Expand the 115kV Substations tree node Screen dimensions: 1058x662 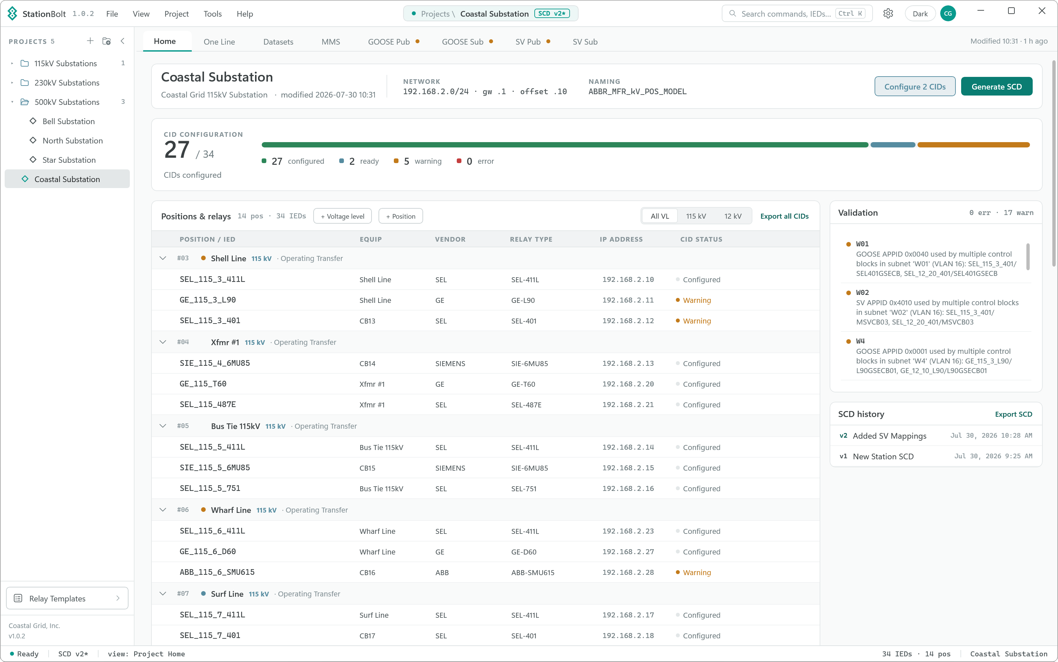[12, 64]
